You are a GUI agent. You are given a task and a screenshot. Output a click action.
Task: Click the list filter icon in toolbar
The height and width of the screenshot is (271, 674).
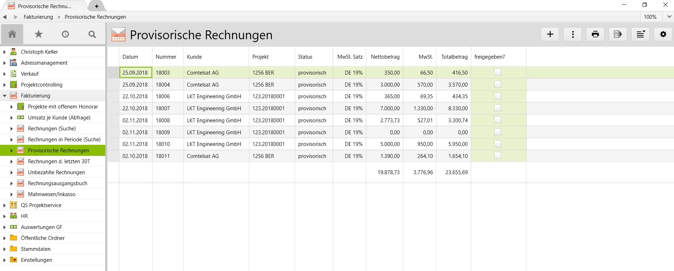640,34
